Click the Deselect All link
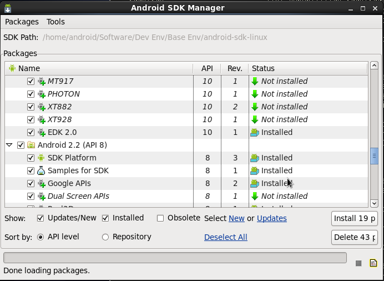384x281 pixels. click(x=225, y=237)
